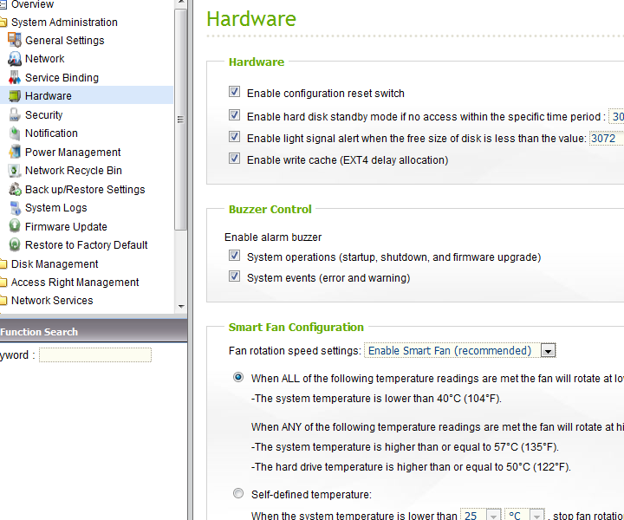Select the Network Recycle Bin icon
624x520 pixels.
tap(15, 171)
